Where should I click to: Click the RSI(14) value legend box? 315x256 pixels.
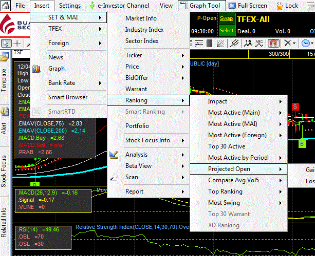(43, 238)
